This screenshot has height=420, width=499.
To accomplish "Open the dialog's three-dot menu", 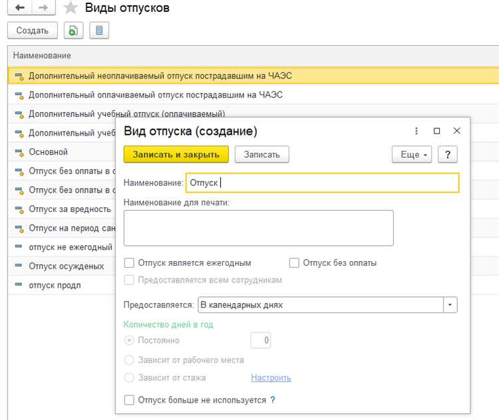I will click(x=417, y=131).
